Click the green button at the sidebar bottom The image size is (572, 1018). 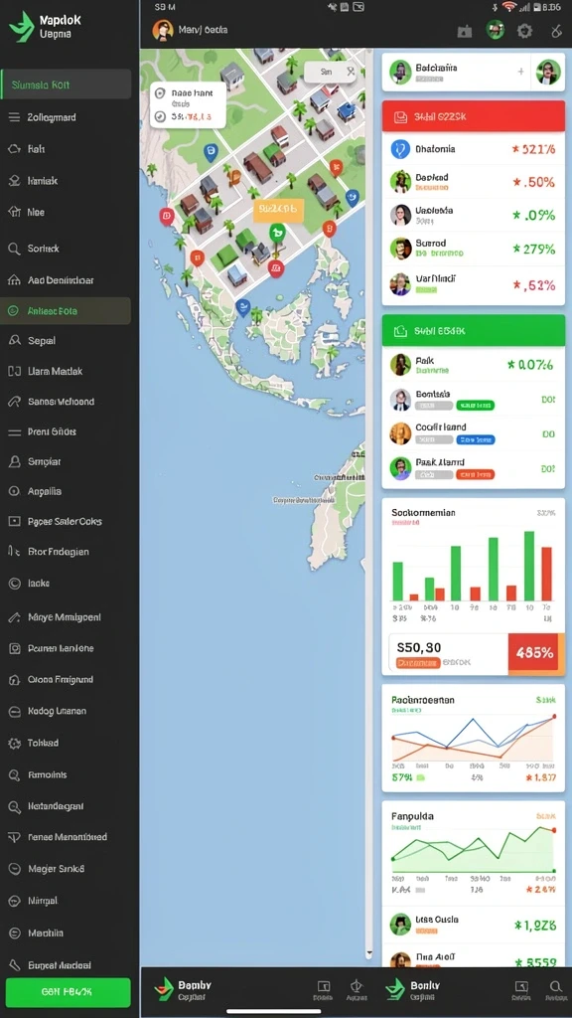(69, 992)
